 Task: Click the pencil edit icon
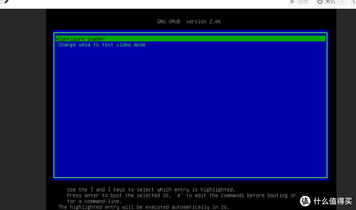[x=7, y=2]
